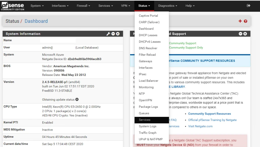260x147 pixels.
Task: Click the Dashboard breadcrumb link
Action: pos(36,21)
